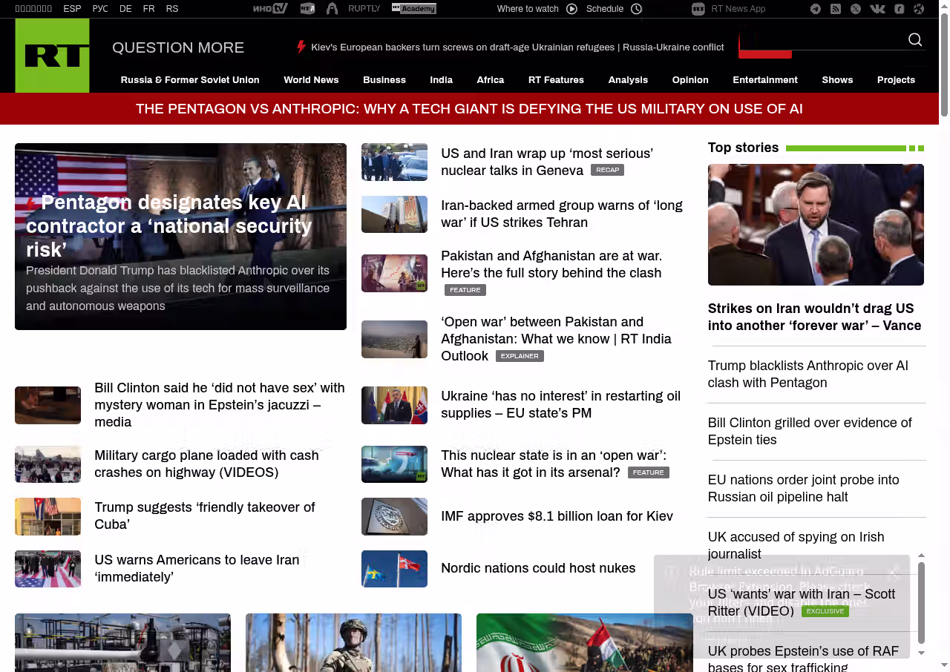Open the Schedule clock icon

(636, 9)
